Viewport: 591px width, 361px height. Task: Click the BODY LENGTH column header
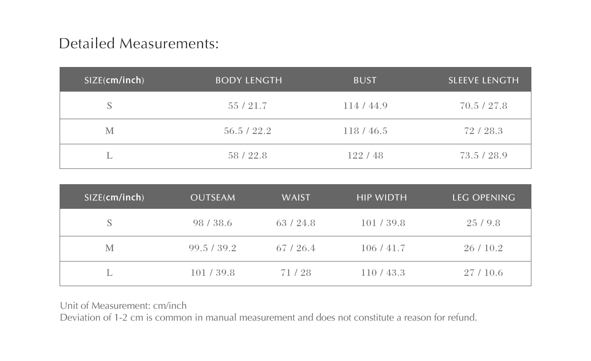249,80
